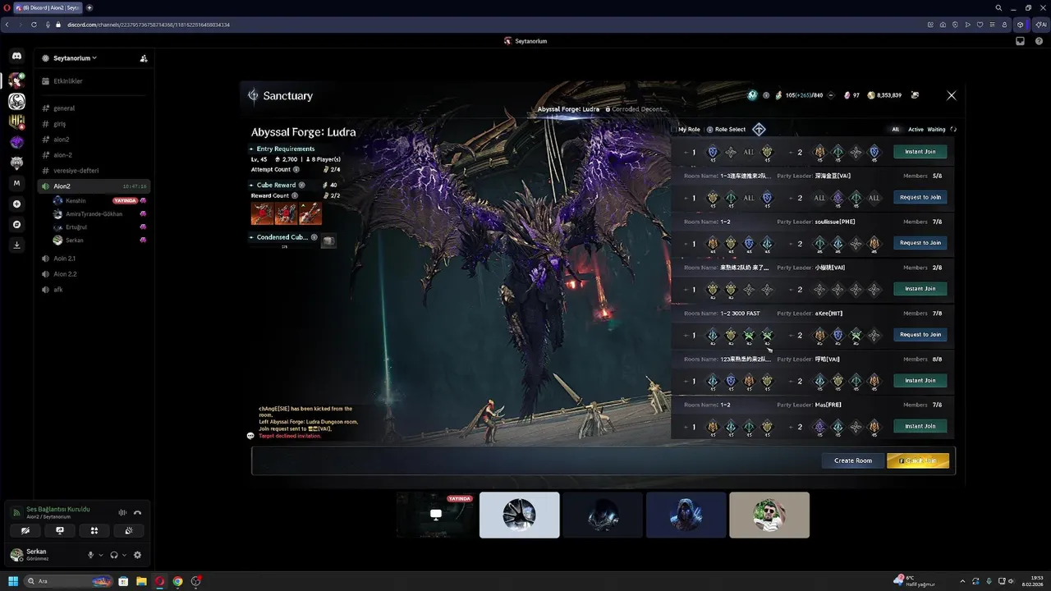The width and height of the screenshot is (1051, 591).
Task: Select the Active room filter tab
Action: coord(916,130)
